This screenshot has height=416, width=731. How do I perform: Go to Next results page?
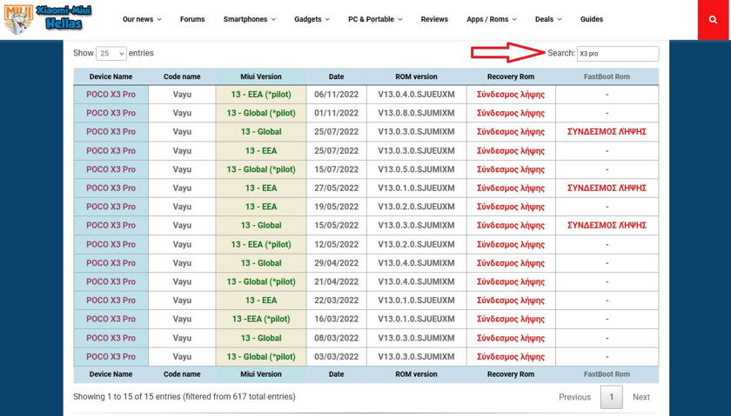click(641, 397)
